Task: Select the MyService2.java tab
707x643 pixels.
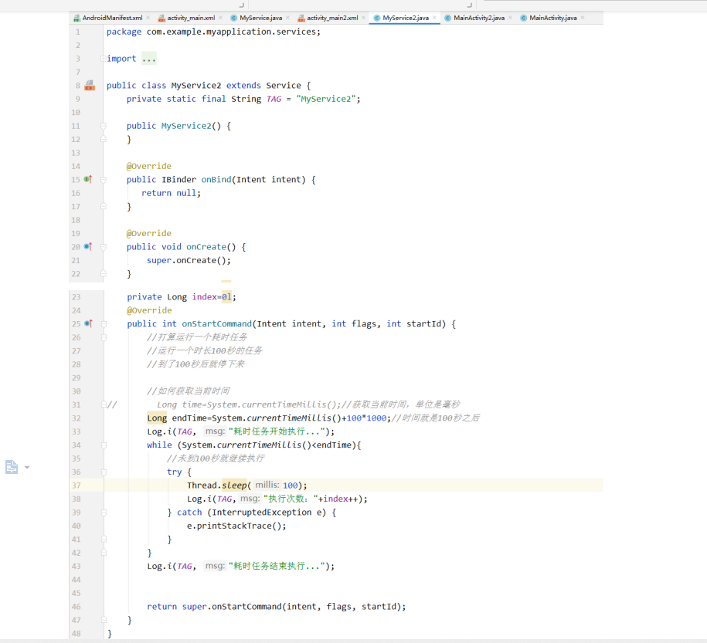Action: 406,18
